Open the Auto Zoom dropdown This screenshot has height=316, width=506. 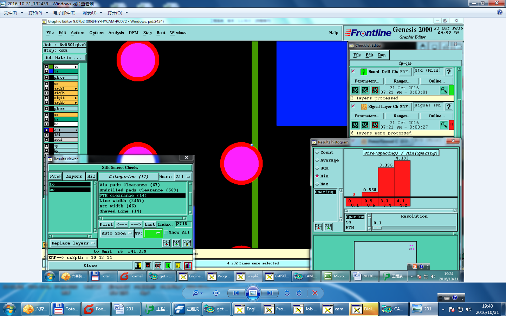(x=116, y=233)
